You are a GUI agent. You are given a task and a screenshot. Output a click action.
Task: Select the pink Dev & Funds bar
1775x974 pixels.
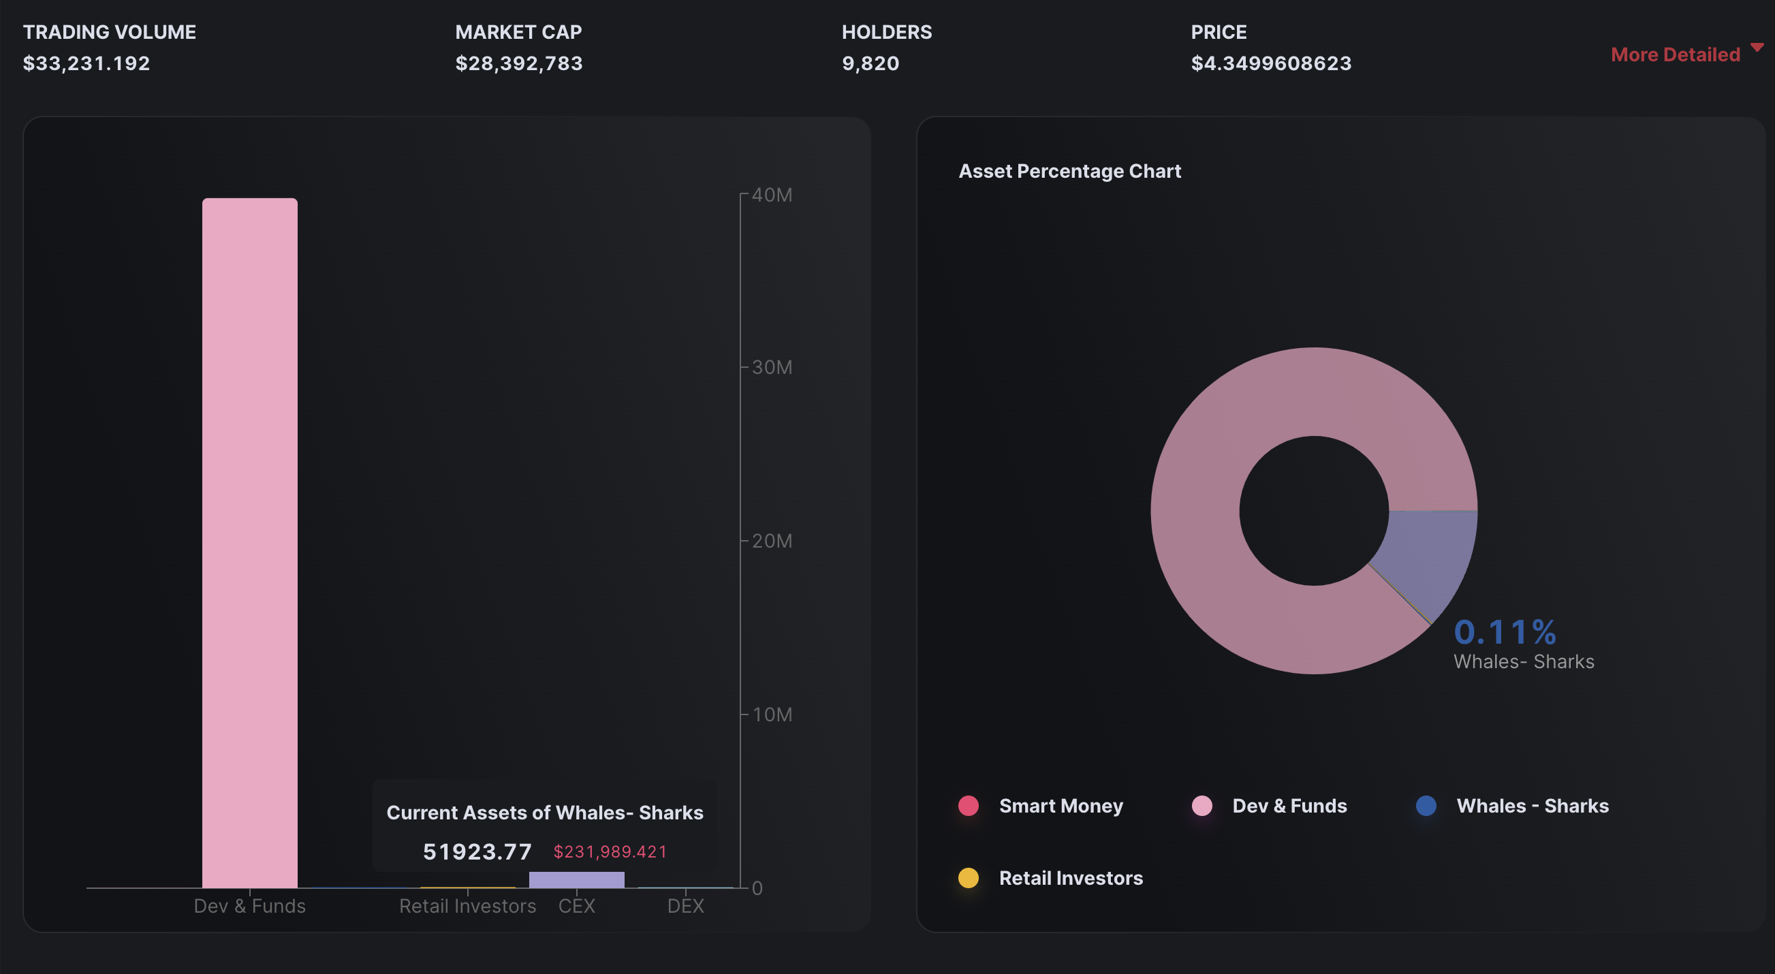[249, 543]
